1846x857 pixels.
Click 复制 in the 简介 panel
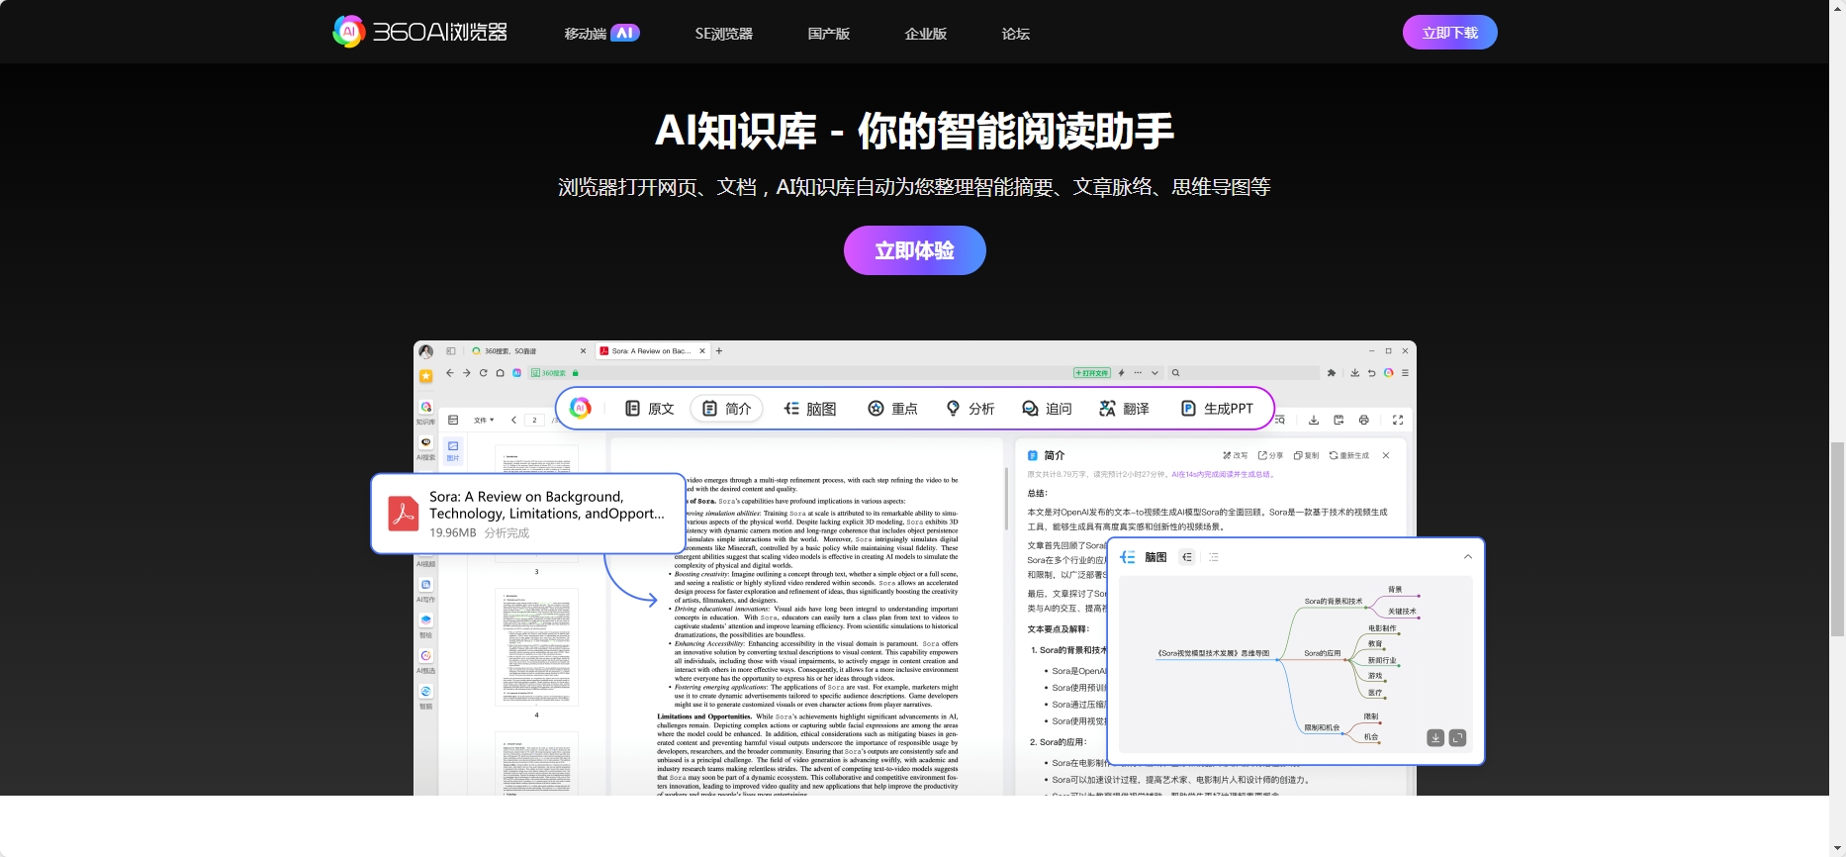1306,456
